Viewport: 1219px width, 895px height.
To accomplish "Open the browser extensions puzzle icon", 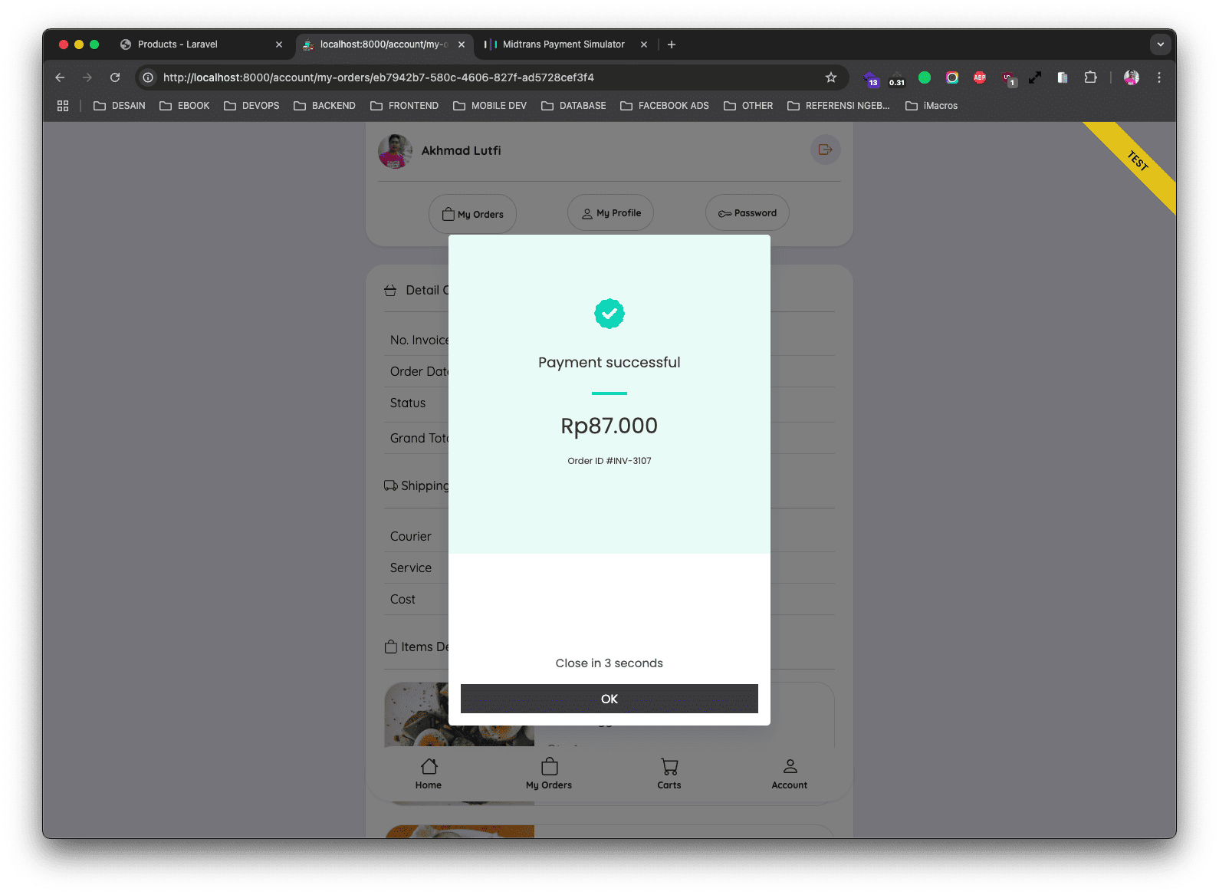I will click(1090, 77).
